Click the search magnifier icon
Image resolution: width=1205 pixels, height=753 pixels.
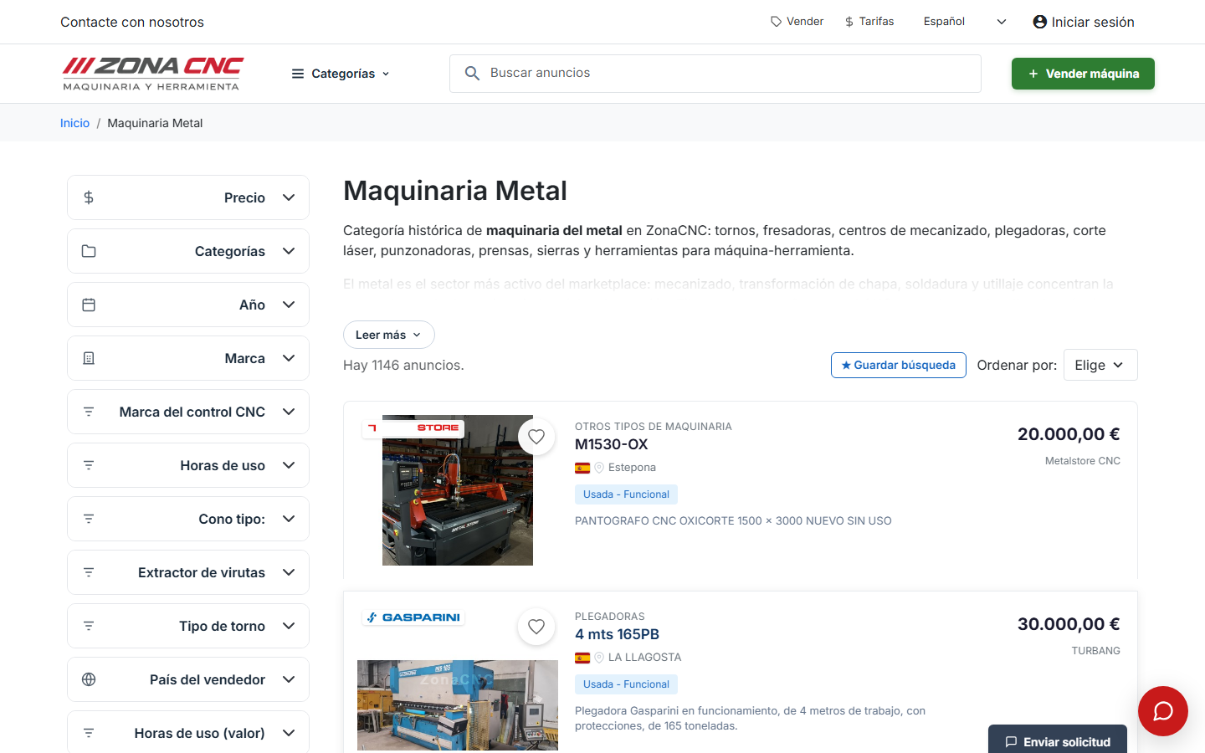click(x=472, y=74)
